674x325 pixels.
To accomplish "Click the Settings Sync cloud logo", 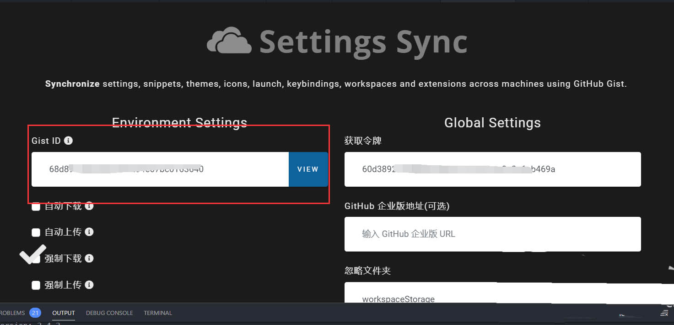I will coord(229,41).
